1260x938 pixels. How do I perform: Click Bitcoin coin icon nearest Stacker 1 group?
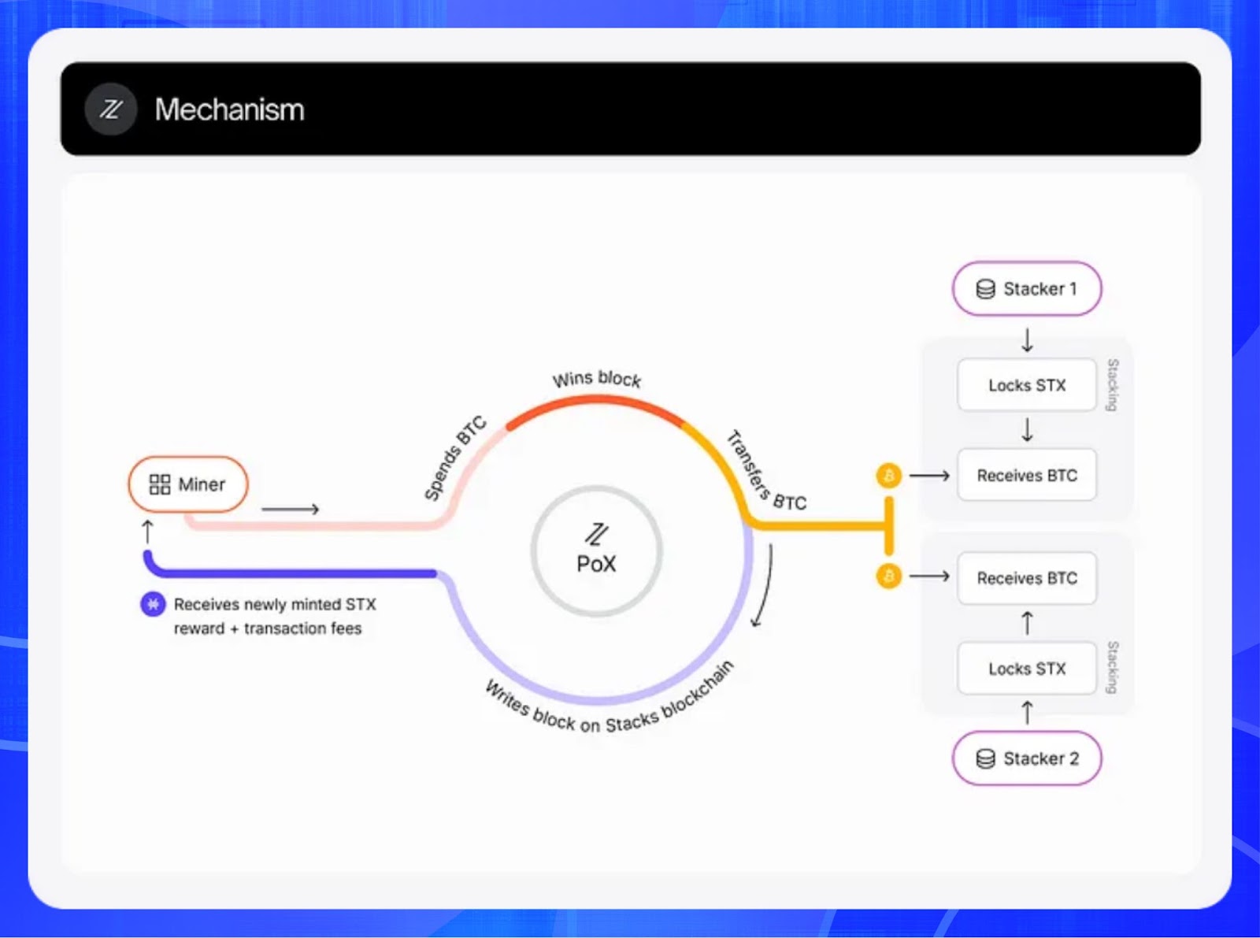[x=889, y=476]
